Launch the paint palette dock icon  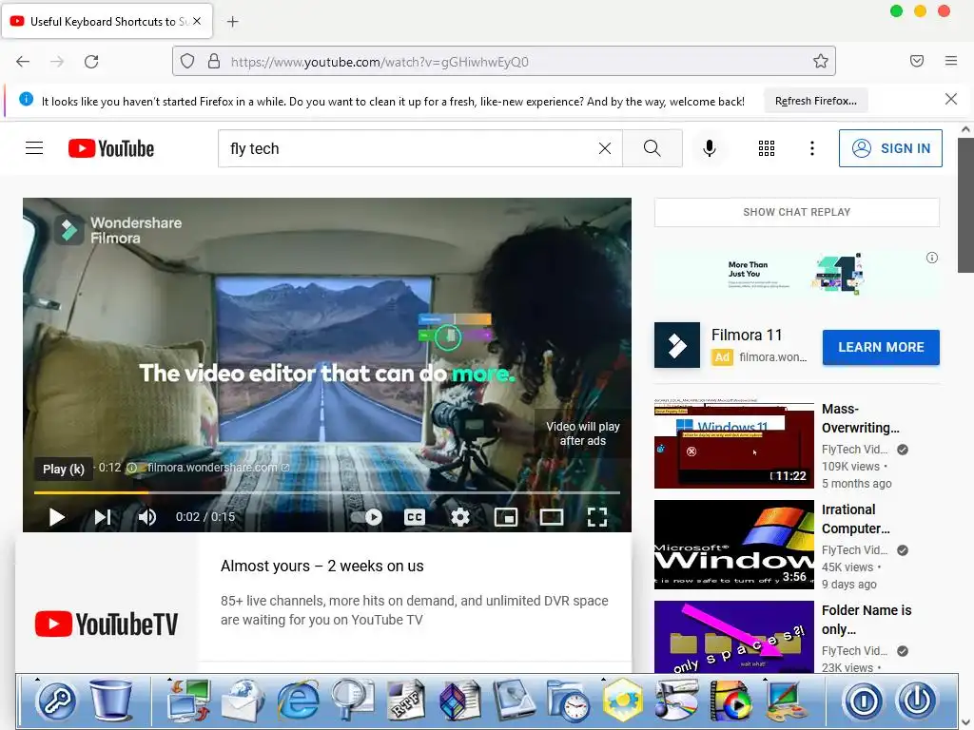coord(787,701)
